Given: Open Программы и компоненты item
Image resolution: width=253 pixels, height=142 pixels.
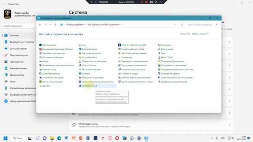Looking at the screenshot, I should click(132, 65).
